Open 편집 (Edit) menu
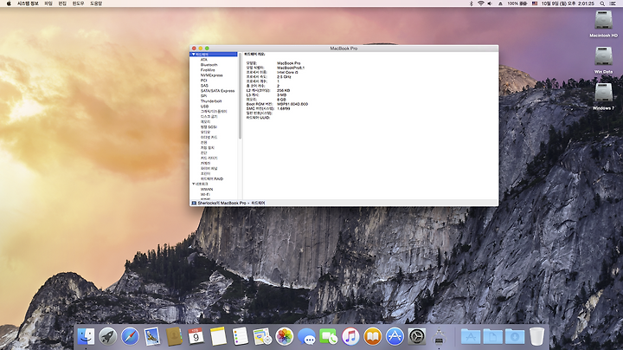623x350 pixels. pyautogui.click(x=62, y=3)
